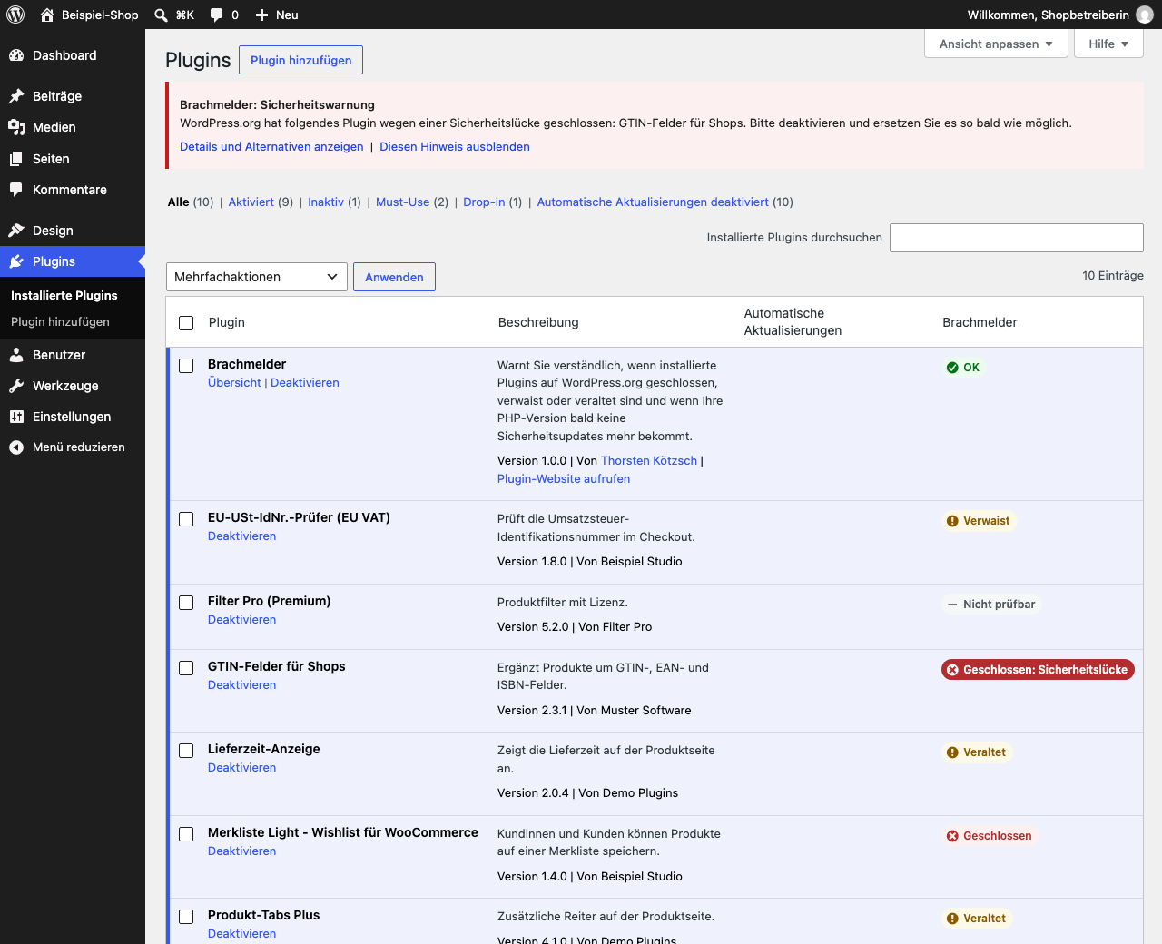
Task: Check Filter Pro (Premium) checkbox
Action: click(x=186, y=603)
